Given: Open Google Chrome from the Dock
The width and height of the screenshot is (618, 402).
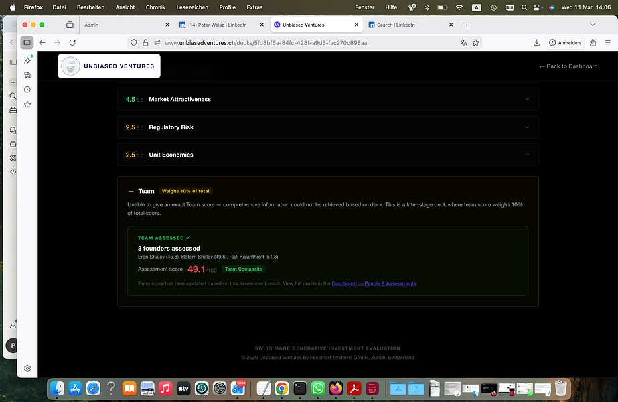Looking at the screenshot, I should click(282, 389).
